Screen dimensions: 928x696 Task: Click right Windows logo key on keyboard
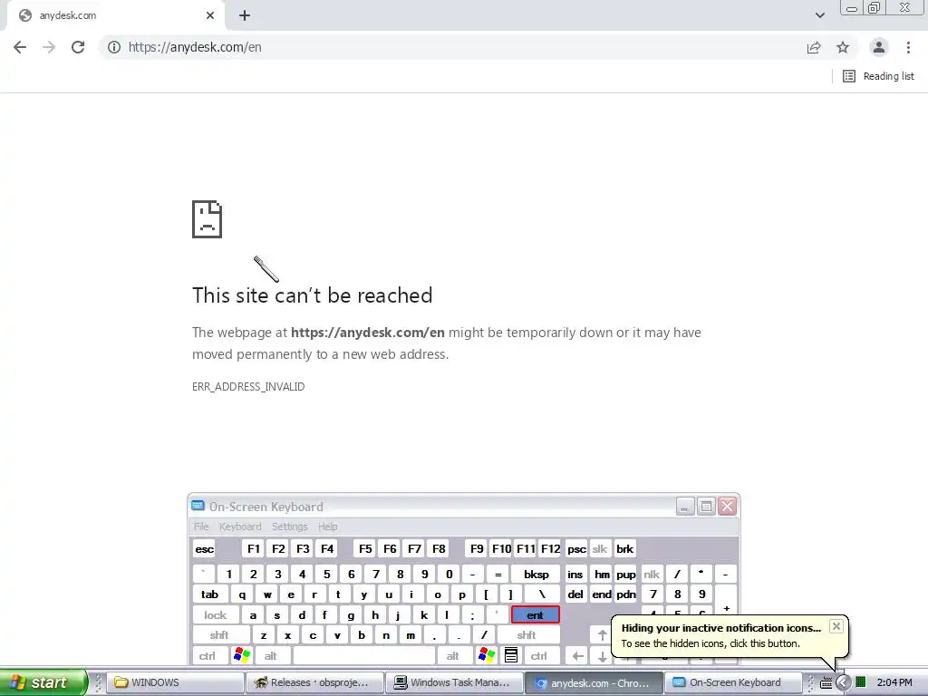click(x=487, y=655)
